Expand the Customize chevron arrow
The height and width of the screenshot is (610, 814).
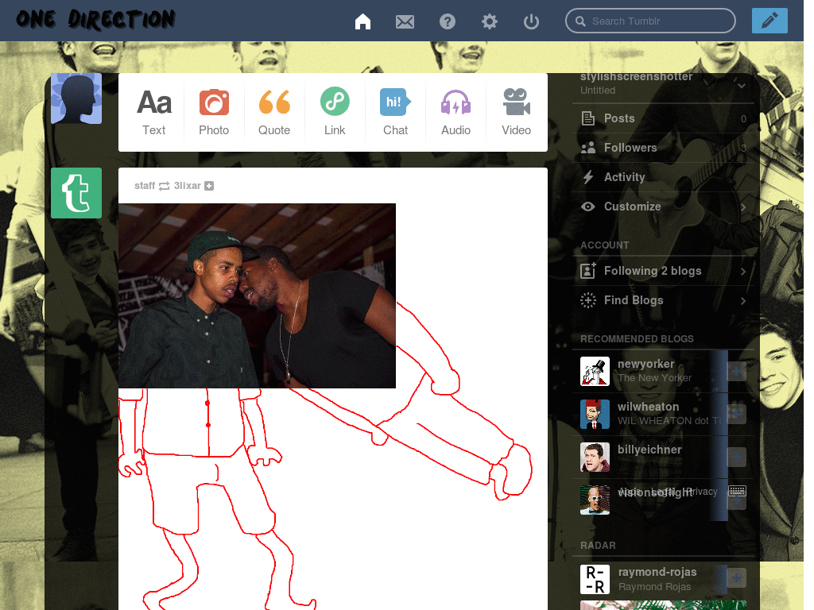tap(743, 207)
